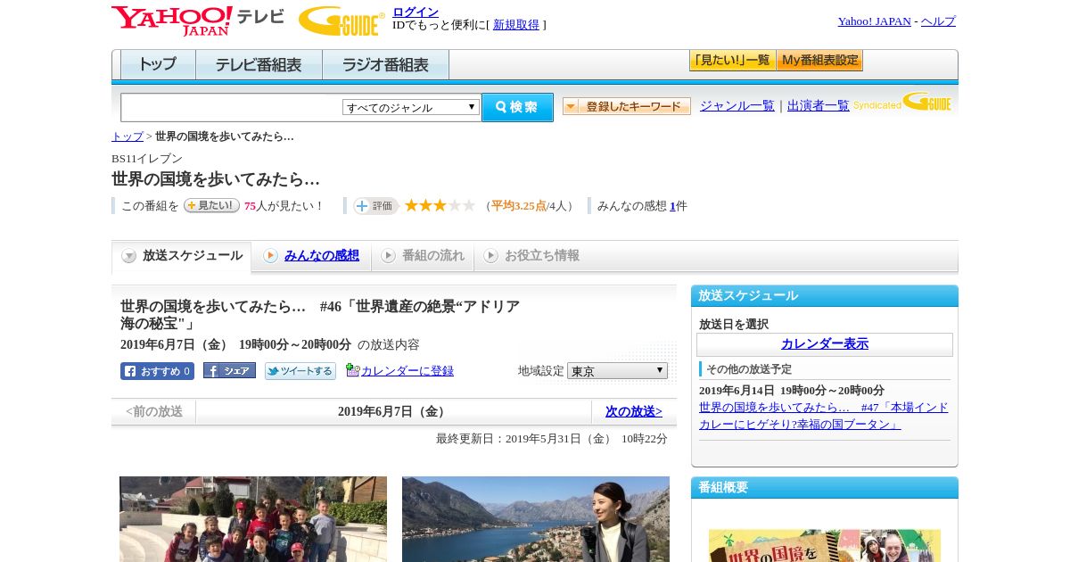
Task: Expand the 登録したキーワード dropdown
Action: pos(627,106)
